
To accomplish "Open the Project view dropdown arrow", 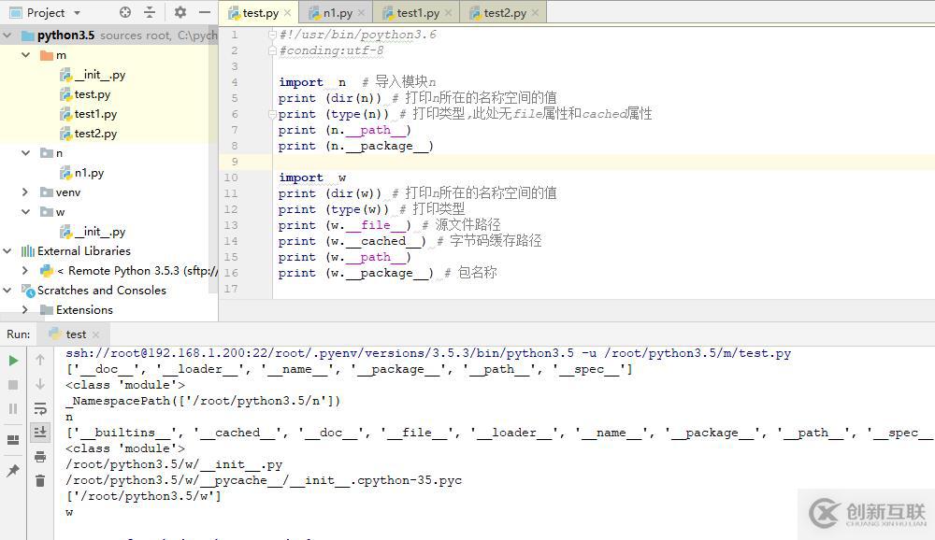I will click(x=77, y=12).
